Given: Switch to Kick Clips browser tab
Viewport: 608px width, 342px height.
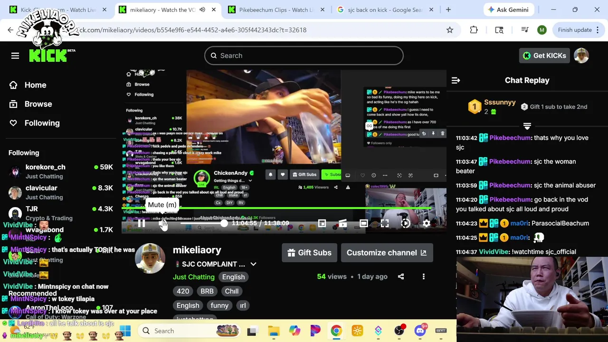Looking at the screenshot, I should pos(57,9).
